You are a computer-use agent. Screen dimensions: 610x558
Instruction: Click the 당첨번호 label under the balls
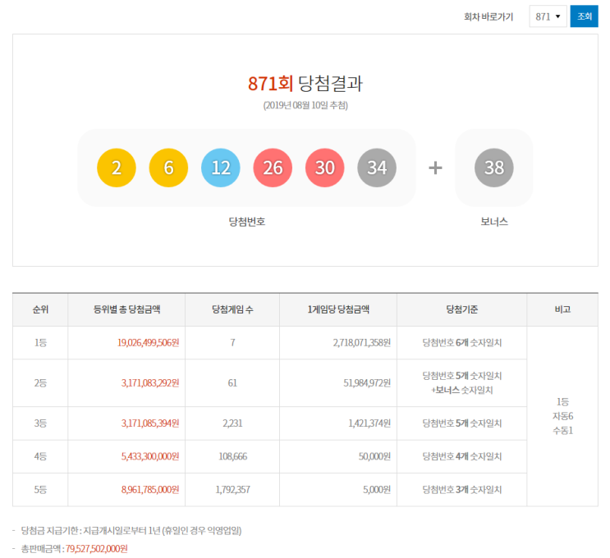[x=247, y=222]
